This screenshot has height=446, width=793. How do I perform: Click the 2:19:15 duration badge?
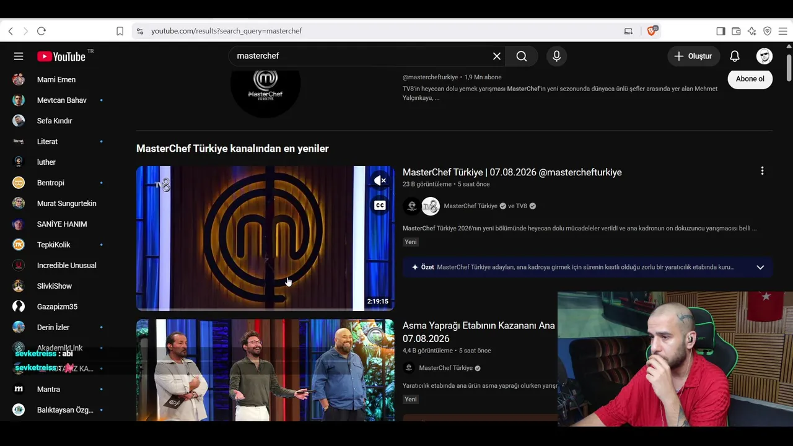click(378, 302)
